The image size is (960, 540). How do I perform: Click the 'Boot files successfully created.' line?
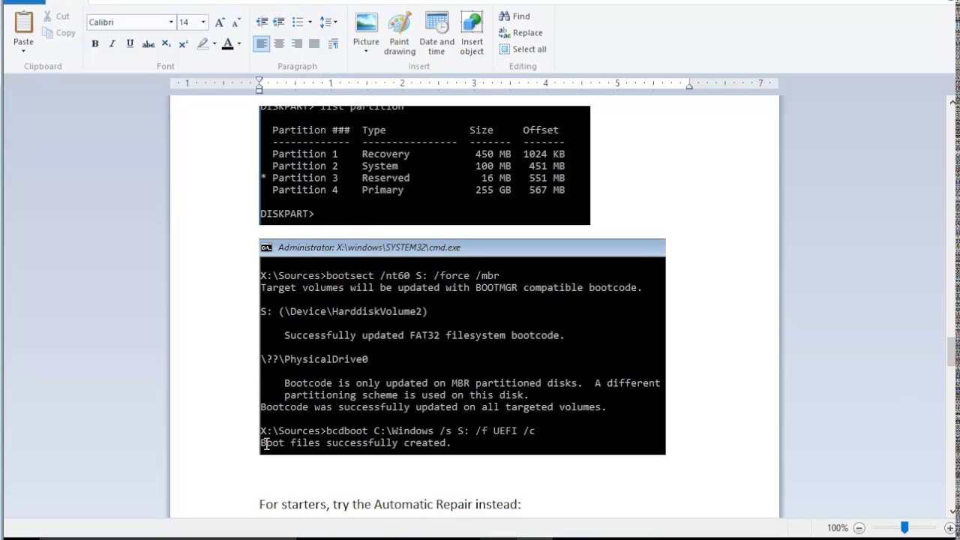pyautogui.click(x=355, y=443)
